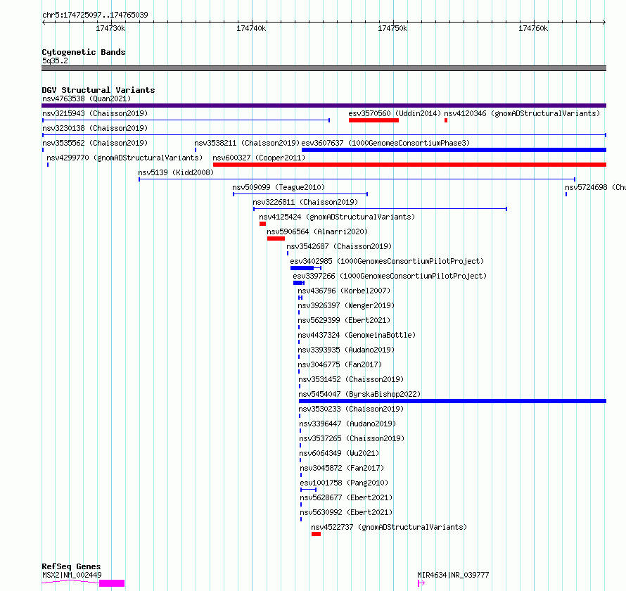The width and height of the screenshot is (626, 591).
Task: Open nsv3230138 (Chaisson2019) variant label
Action: (x=95, y=128)
